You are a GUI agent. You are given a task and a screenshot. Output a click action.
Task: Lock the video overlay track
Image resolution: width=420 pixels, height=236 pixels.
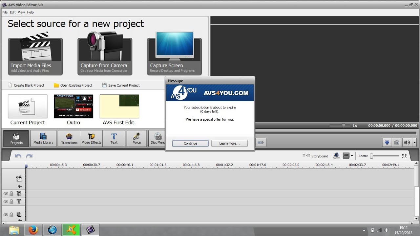(x=11, y=215)
